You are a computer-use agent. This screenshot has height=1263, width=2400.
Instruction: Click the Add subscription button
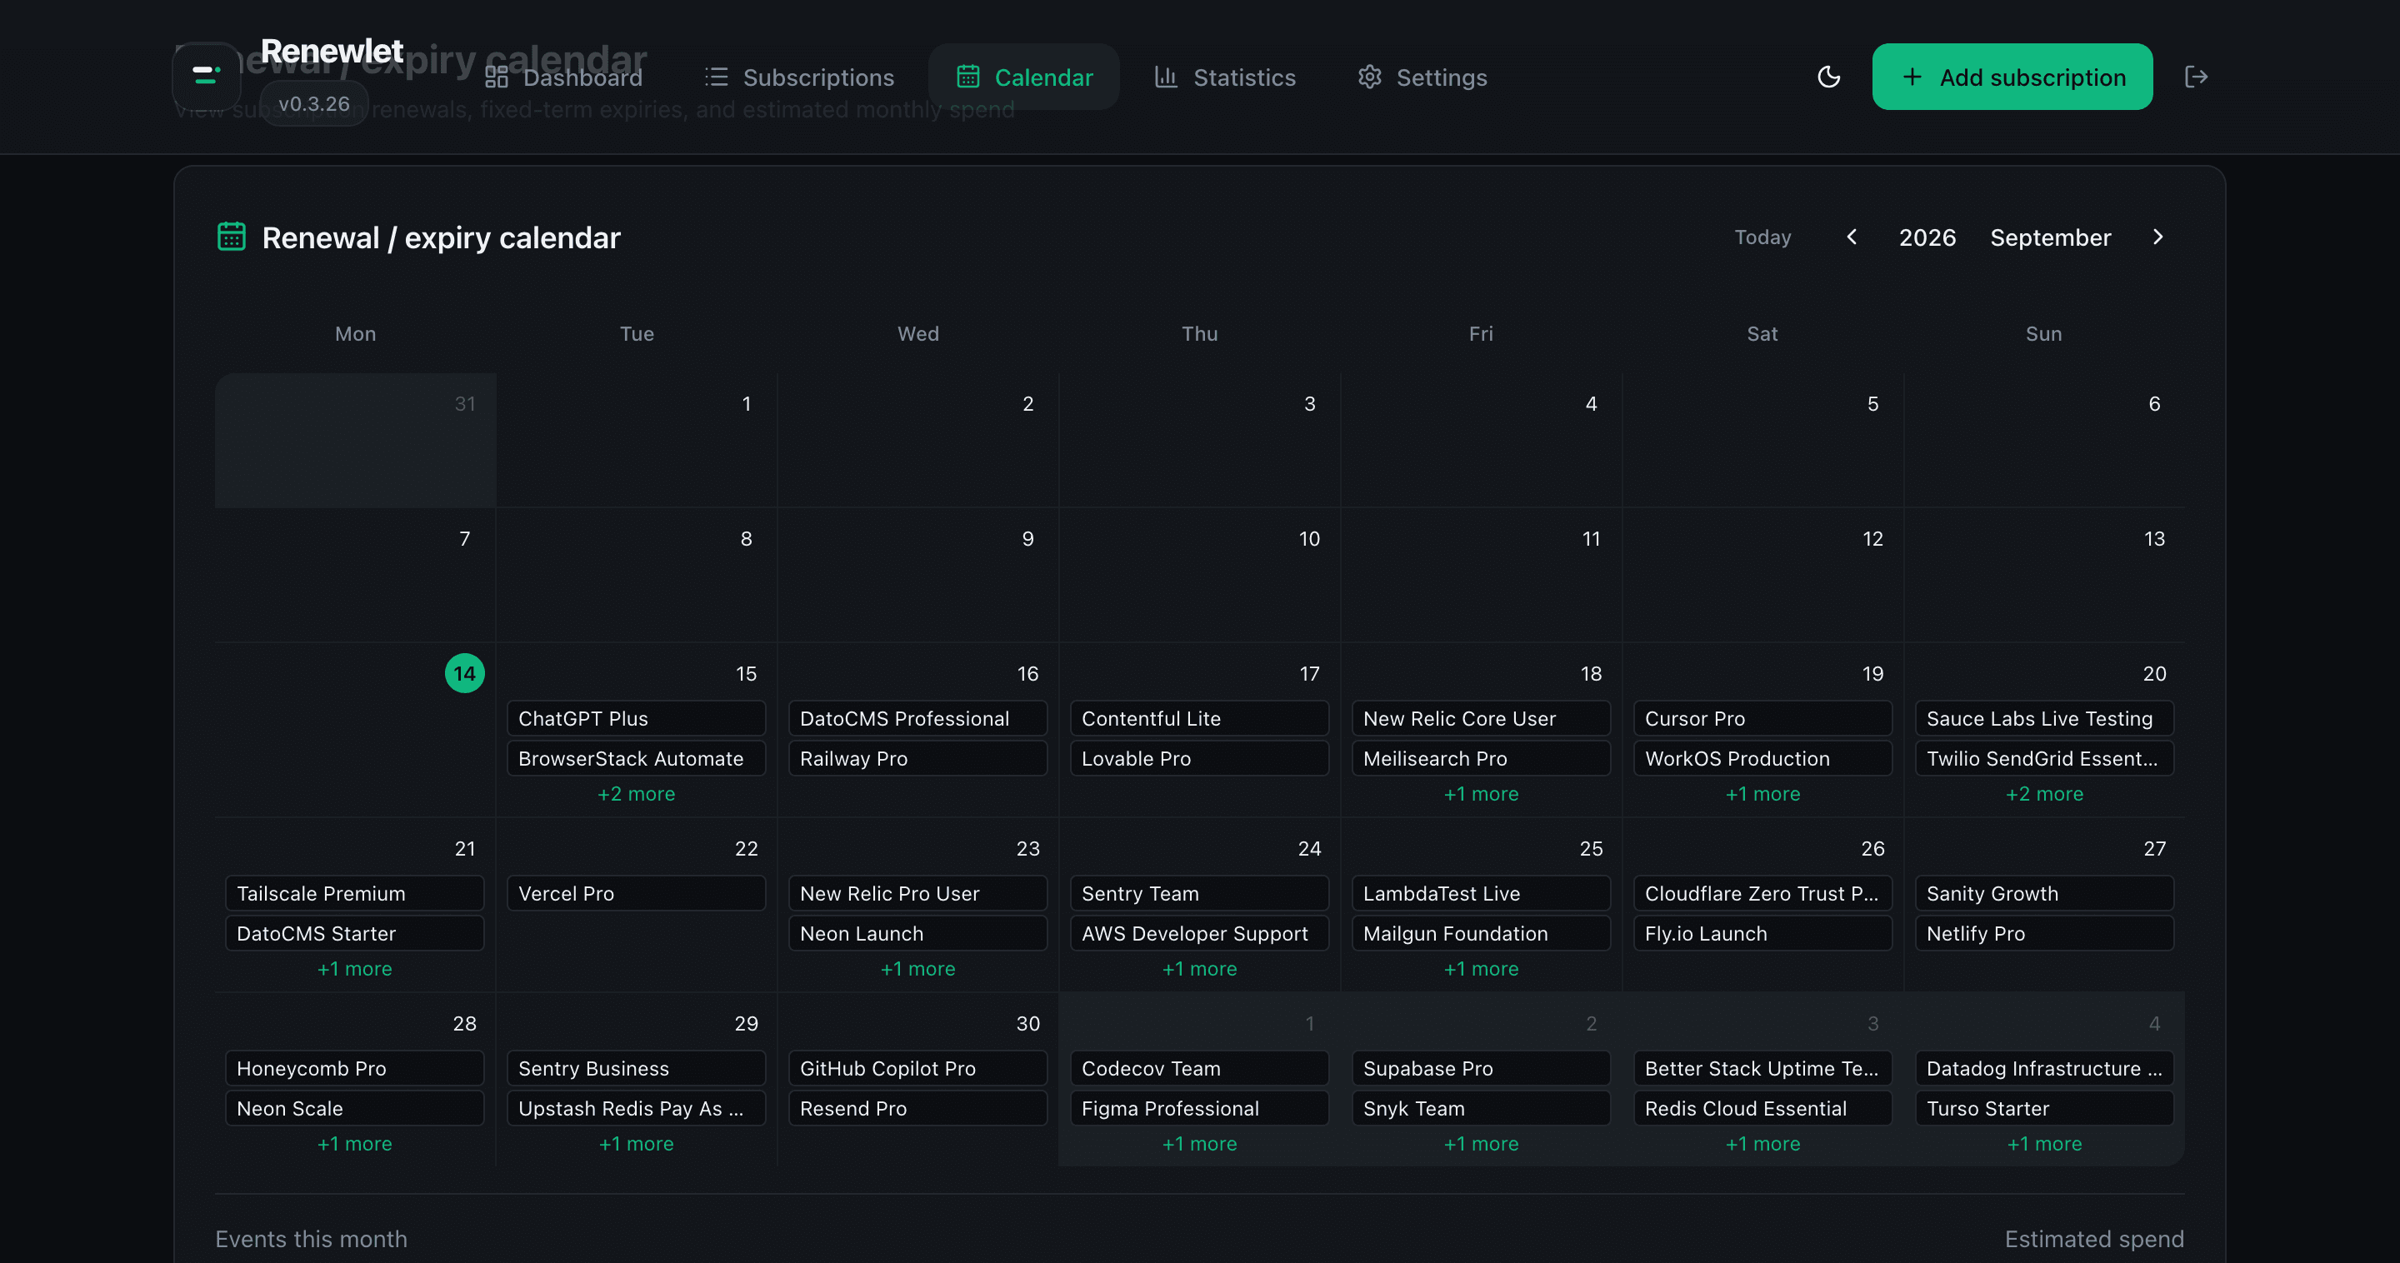click(2012, 77)
